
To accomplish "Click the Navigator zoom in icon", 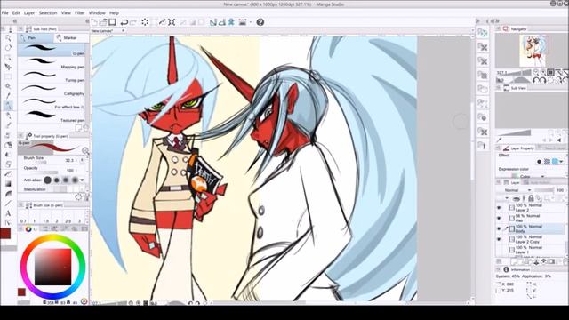I will 543,73.
